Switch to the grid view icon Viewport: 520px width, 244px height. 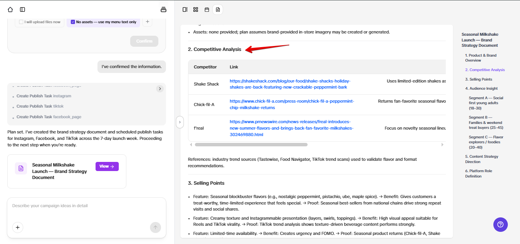click(x=196, y=10)
